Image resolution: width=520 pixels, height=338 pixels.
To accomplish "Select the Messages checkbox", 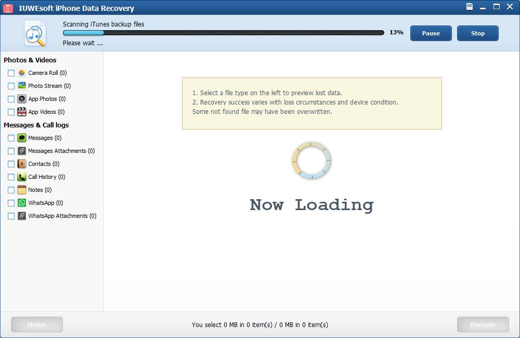I will click(x=11, y=138).
